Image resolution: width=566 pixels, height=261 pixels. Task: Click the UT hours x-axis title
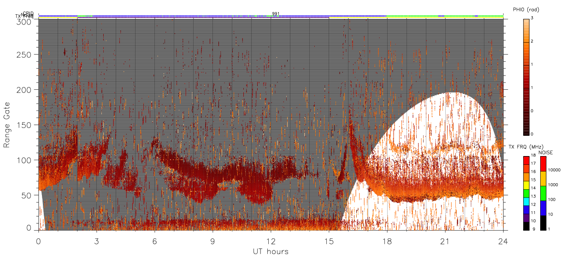[x=271, y=252]
